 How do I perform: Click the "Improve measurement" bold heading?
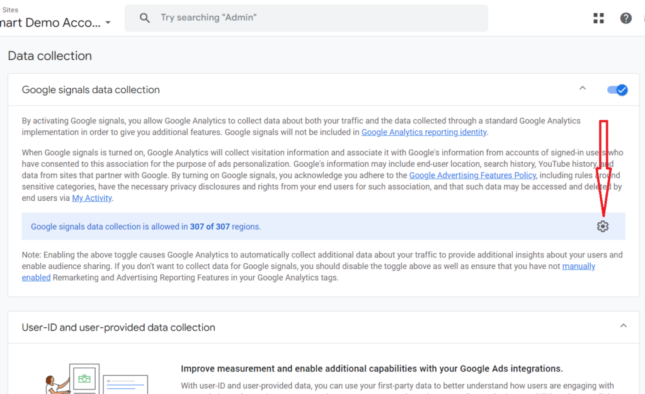point(372,369)
